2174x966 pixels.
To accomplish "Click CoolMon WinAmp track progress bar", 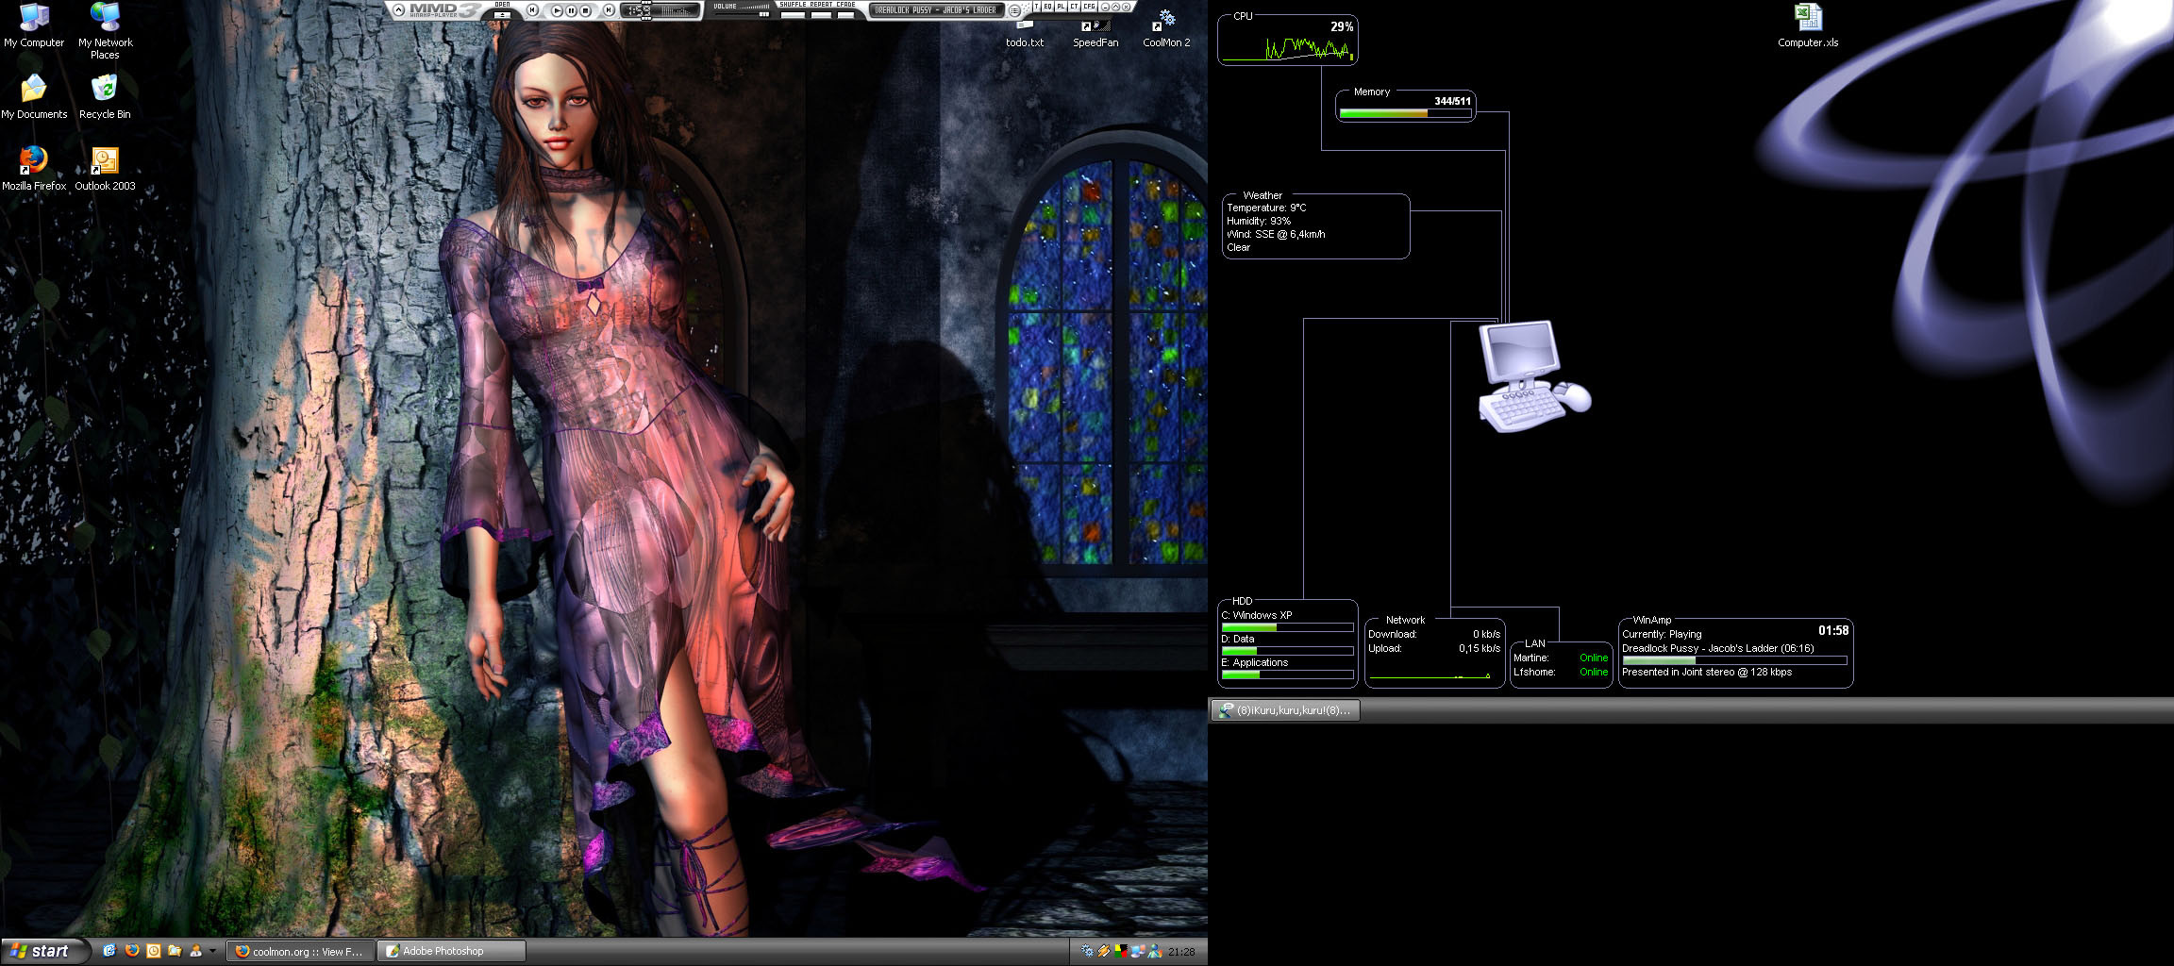I will (x=1734, y=660).
